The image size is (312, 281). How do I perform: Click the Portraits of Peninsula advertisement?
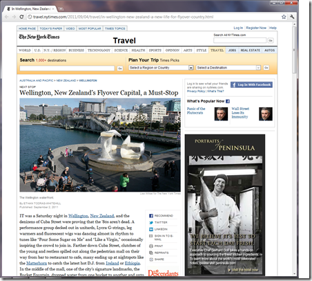pos(225,205)
